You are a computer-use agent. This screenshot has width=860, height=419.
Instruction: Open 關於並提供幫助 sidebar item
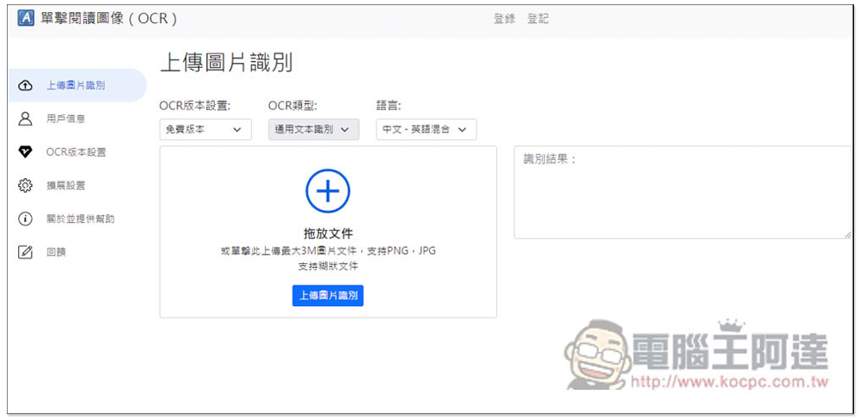pyautogui.click(x=81, y=219)
